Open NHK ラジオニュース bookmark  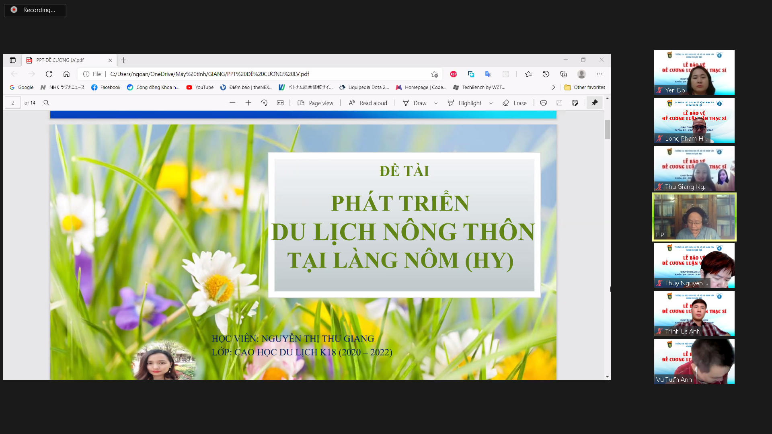62,87
